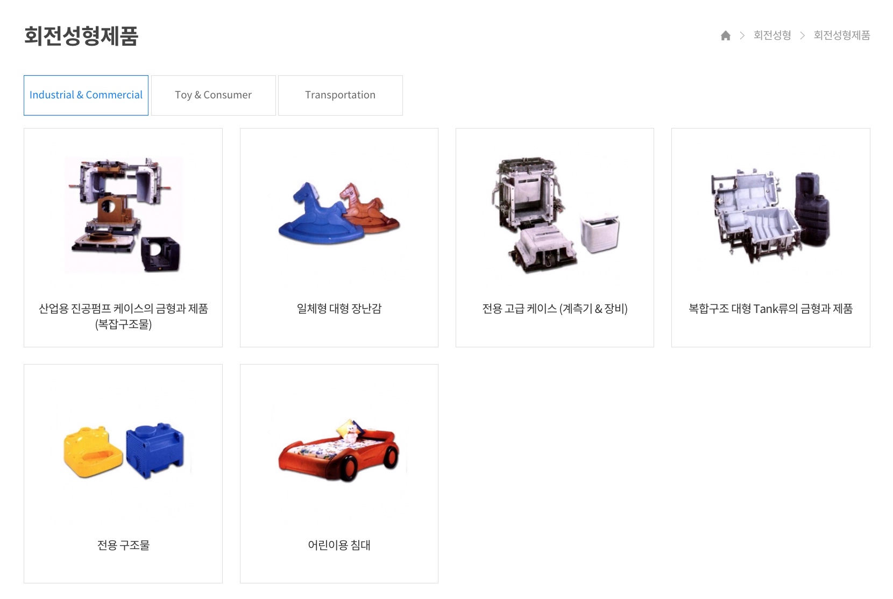The image size is (893, 599).
Task: Click the 전용 구조물 caption
Action: tap(123, 545)
